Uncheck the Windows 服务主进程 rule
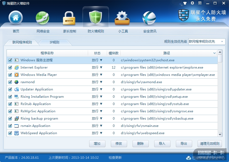The image size is (229, 162). pos(10,60)
